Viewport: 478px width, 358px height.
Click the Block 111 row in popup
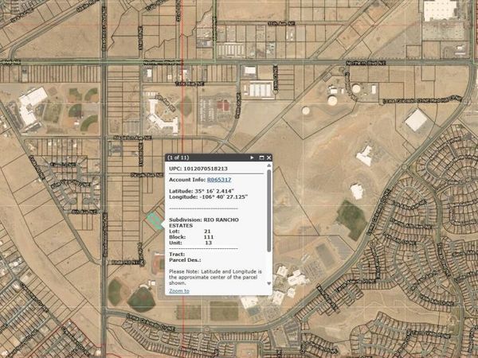192,237
